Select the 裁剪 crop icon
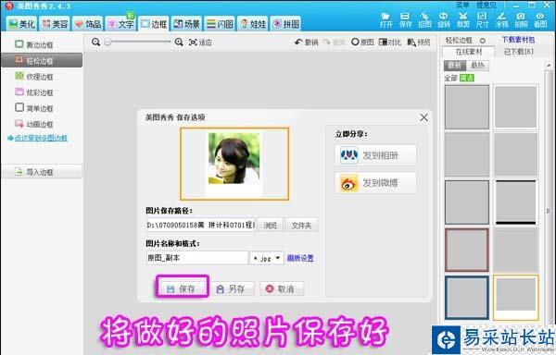 (x=462, y=20)
